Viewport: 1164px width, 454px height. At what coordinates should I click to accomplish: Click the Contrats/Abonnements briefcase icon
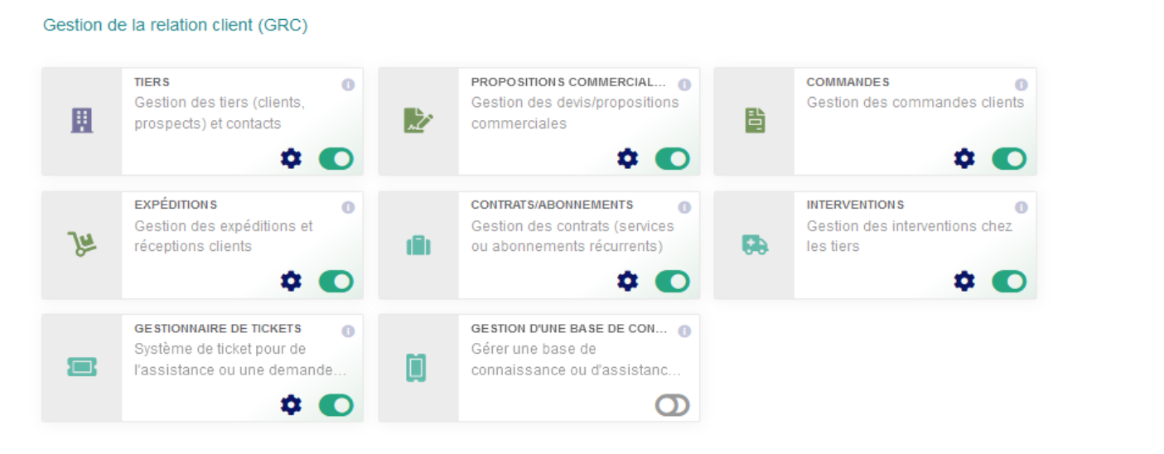pos(418,245)
